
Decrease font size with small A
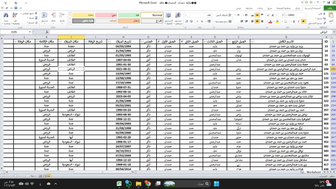[268, 15]
